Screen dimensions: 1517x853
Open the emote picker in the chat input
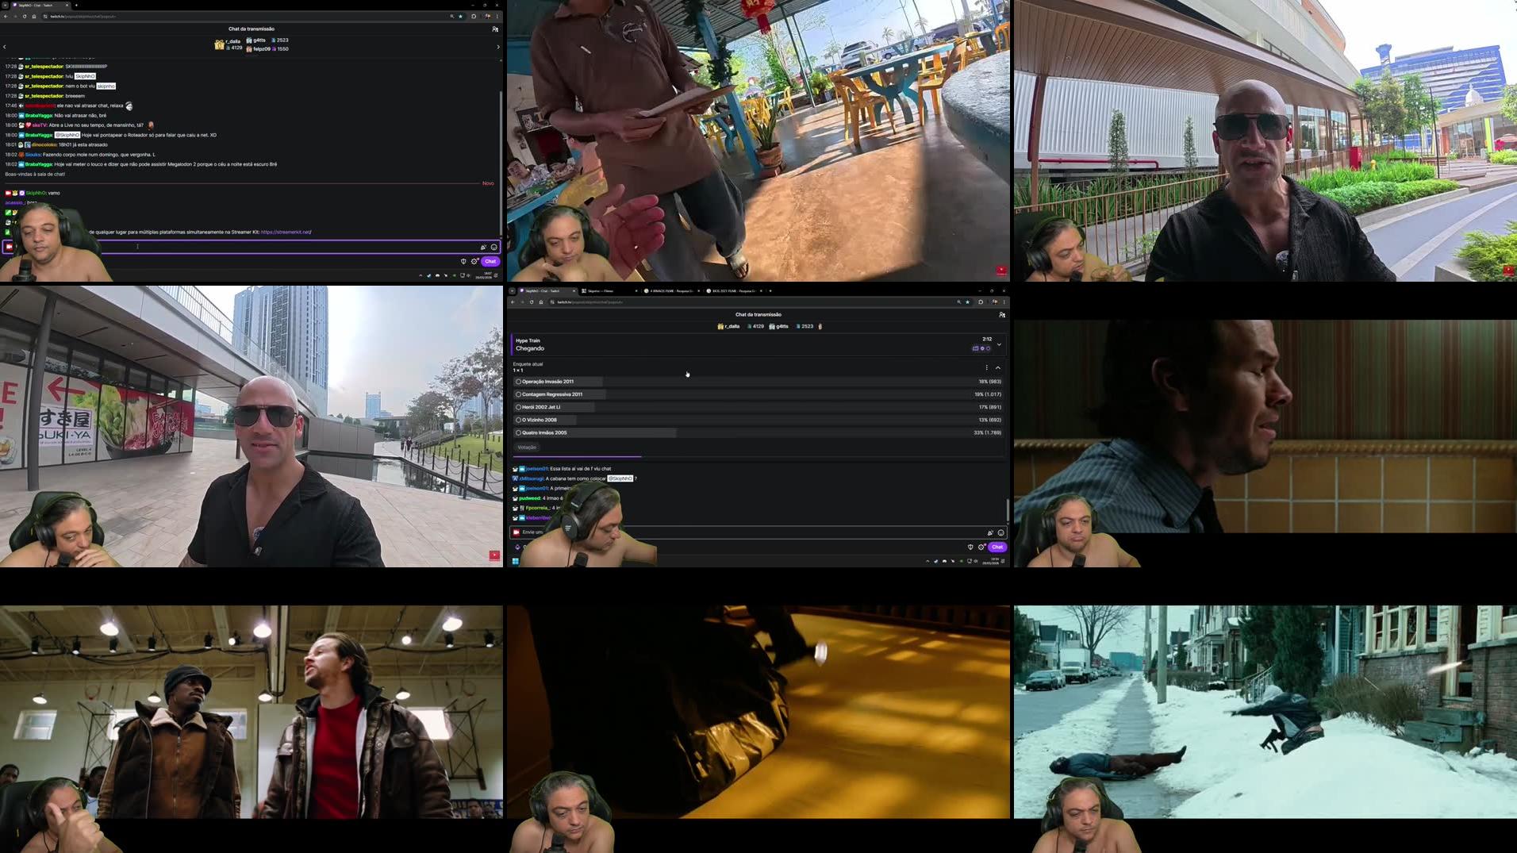[1000, 532]
